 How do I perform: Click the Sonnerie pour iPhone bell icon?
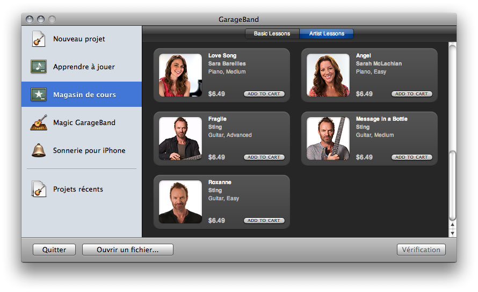tap(39, 150)
